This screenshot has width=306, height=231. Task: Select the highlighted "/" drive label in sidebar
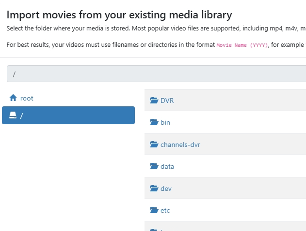(22, 115)
